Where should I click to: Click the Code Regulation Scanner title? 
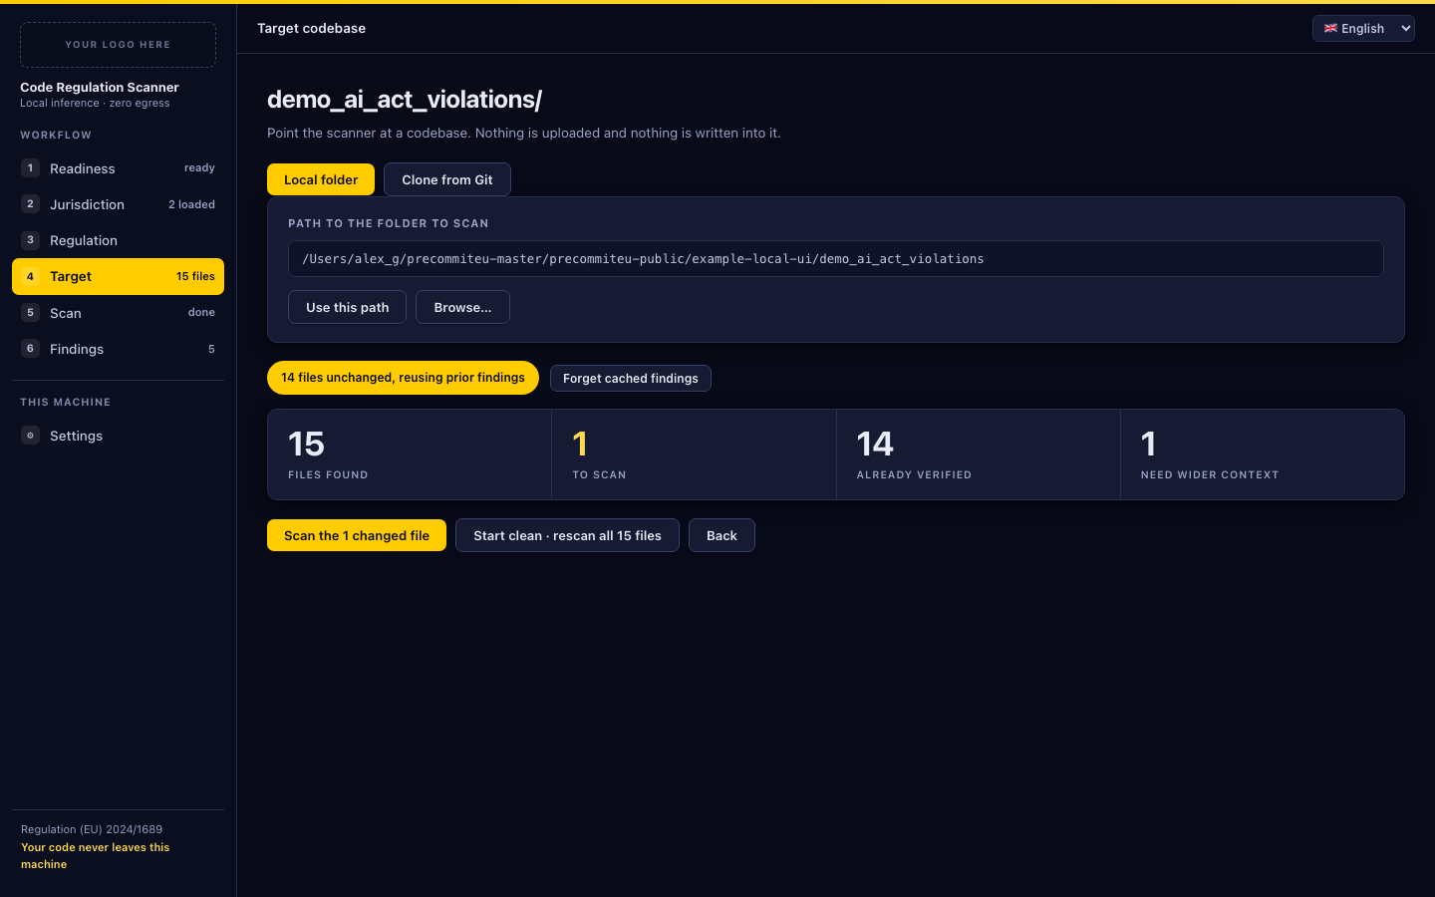pyautogui.click(x=100, y=88)
